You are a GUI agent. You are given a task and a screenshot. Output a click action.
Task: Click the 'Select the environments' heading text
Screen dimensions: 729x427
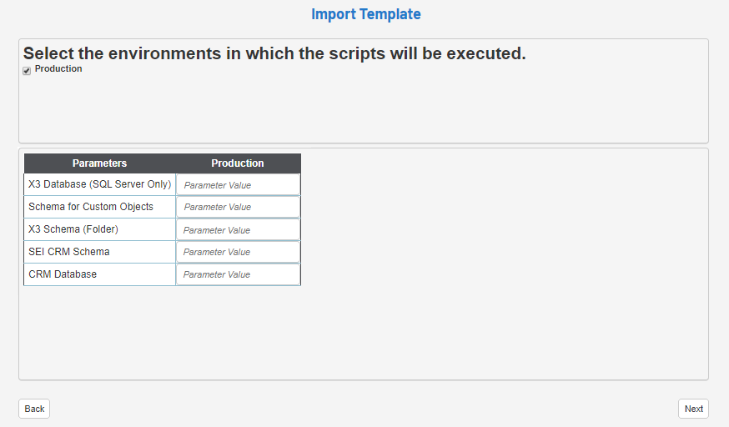pyautogui.click(x=274, y=53)
